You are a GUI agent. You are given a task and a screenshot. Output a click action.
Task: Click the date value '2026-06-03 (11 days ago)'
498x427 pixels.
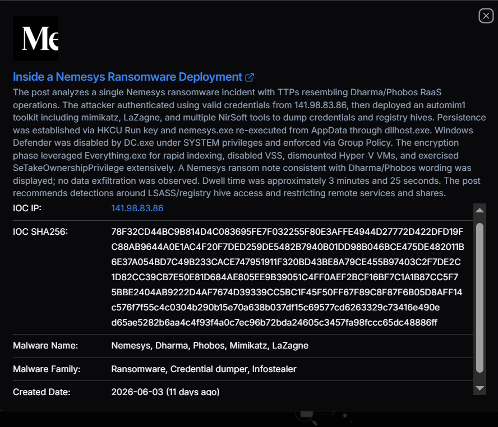[165, 392]
